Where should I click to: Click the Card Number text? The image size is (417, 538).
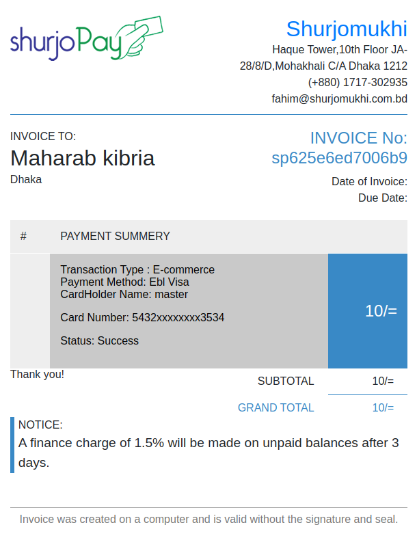click(x=142, y=317)
